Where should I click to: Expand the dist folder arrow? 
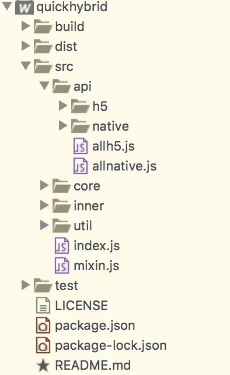[26, 46]
